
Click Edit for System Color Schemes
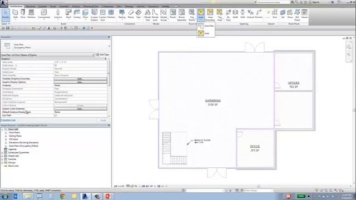point(80,109)
